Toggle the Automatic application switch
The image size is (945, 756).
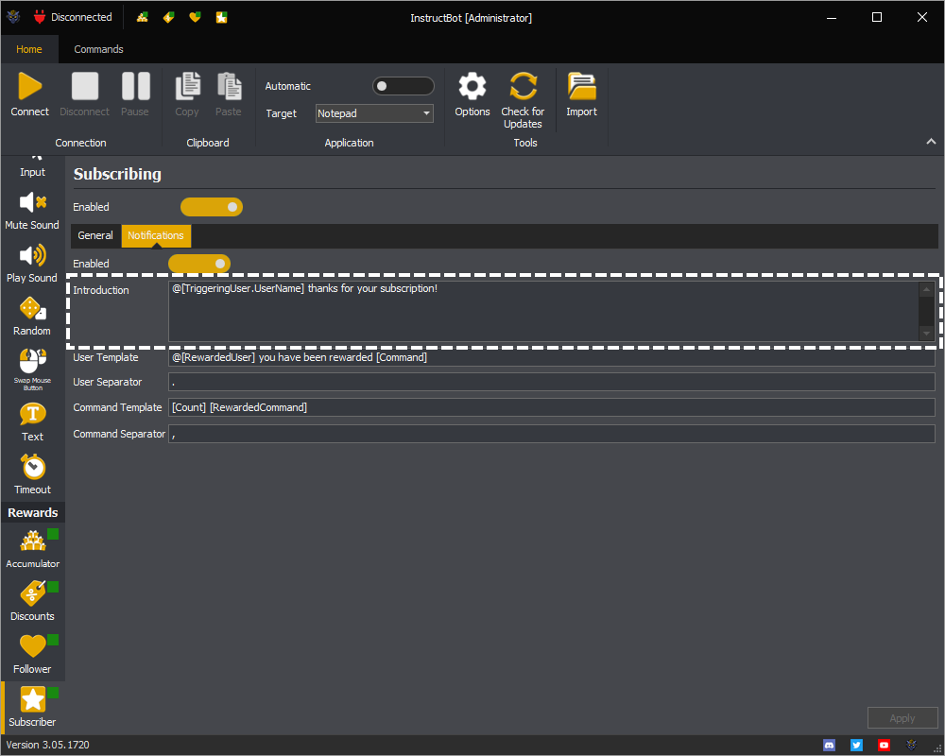(404, 86)
